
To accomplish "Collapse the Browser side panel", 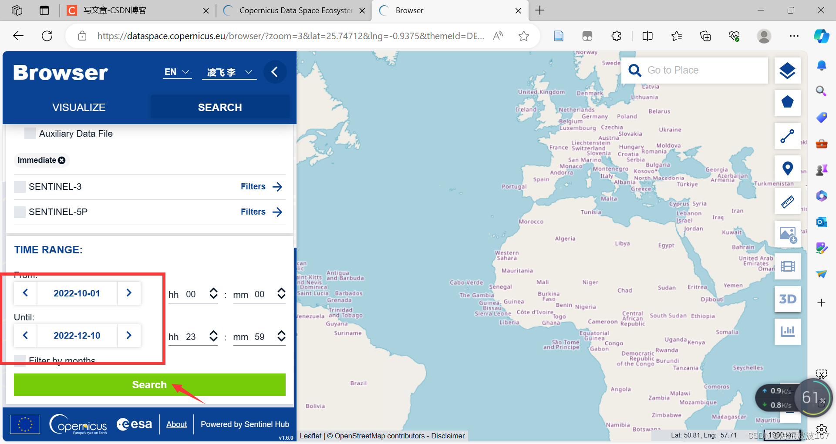I will [x=275, y=72].
